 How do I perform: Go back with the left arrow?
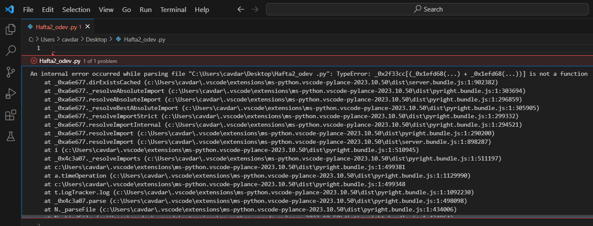click(241, 9)
